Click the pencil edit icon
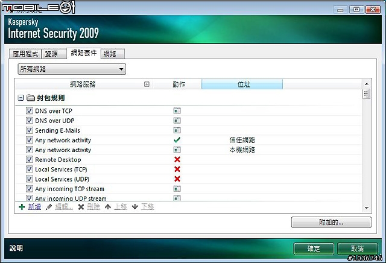The height and width of the screenshot is (263, 386). click(49, 207)
